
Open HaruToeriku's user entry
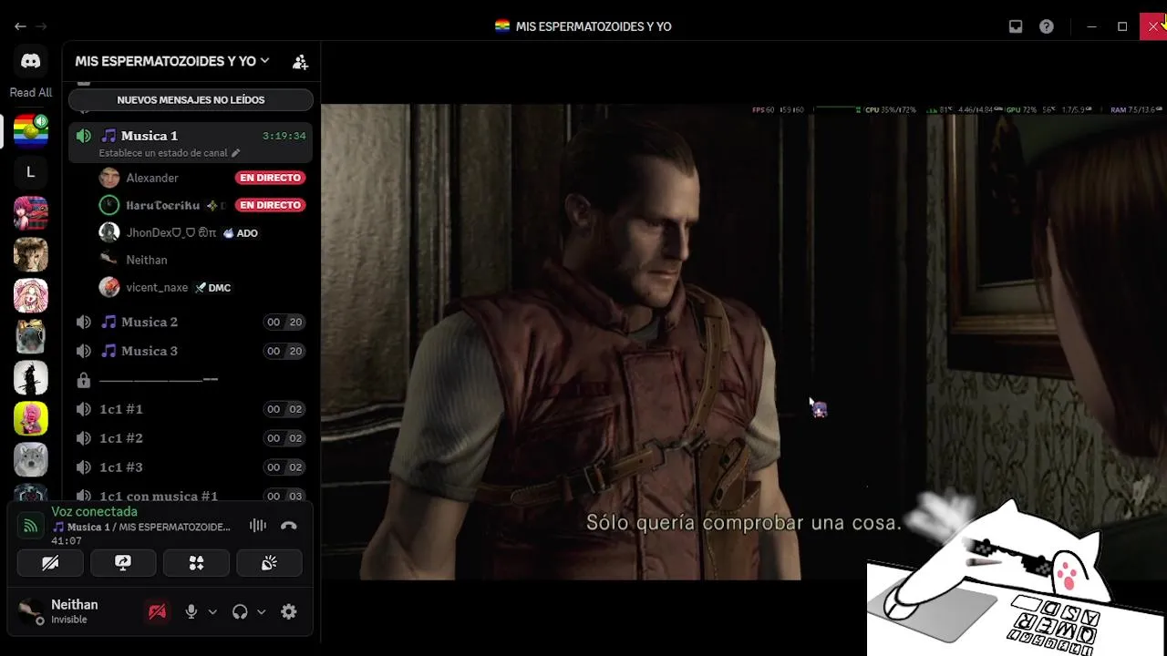coord(201,205)
